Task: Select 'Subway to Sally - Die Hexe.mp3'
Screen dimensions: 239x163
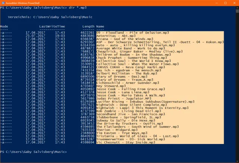Action: [x=126, y=120]
